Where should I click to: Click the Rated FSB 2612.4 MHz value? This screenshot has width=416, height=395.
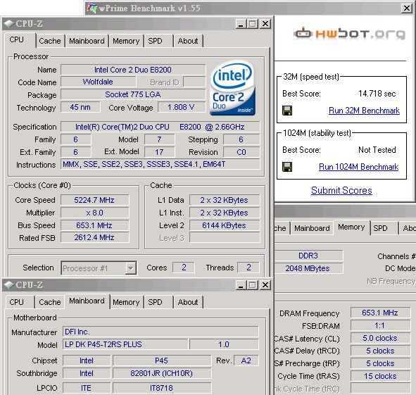click(x=95, y=237)
